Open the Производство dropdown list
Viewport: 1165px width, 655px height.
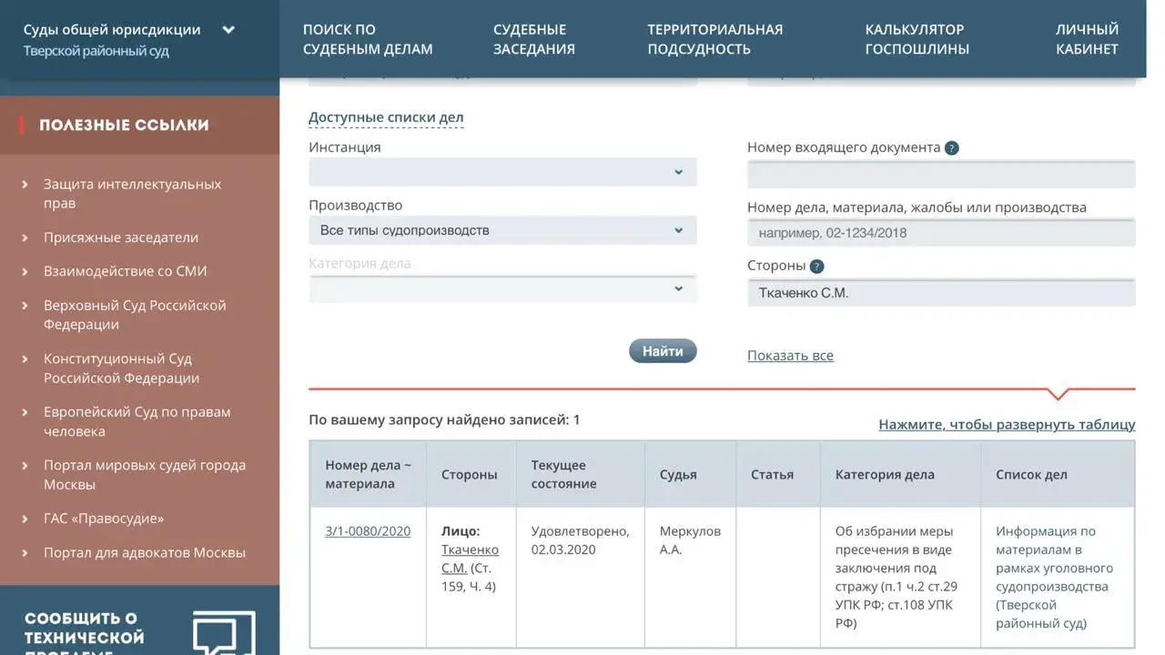click(x=502, y=231)
